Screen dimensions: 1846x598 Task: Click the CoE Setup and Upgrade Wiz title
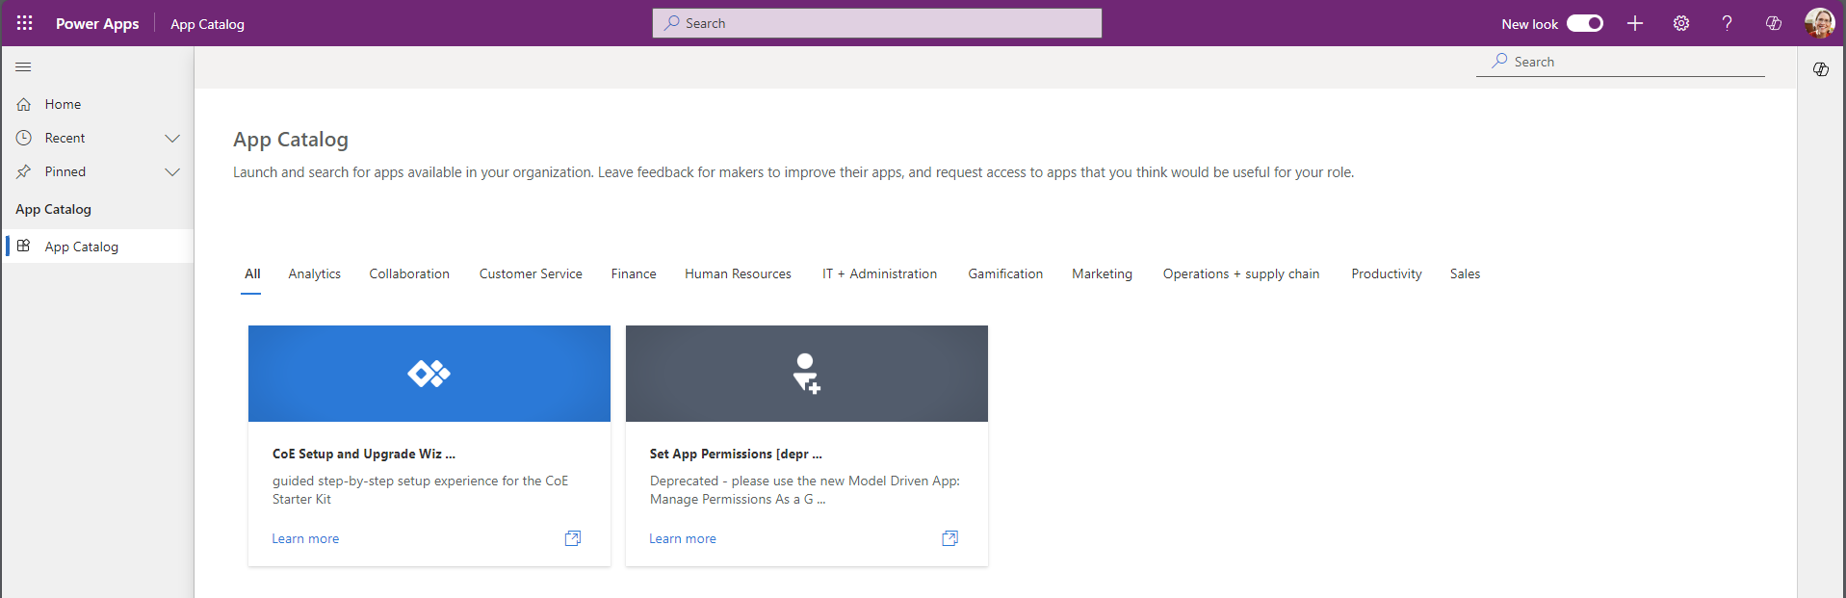tap(364, 454)
